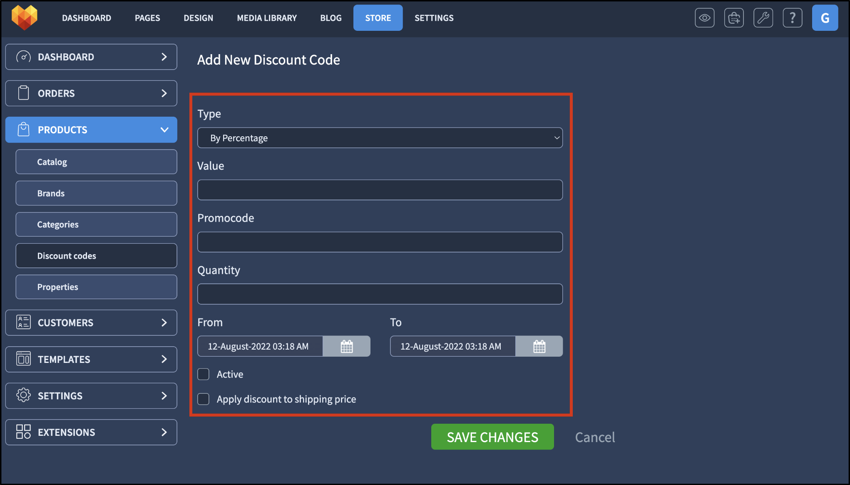Switch to the Pages tab

tap(147, 18)
